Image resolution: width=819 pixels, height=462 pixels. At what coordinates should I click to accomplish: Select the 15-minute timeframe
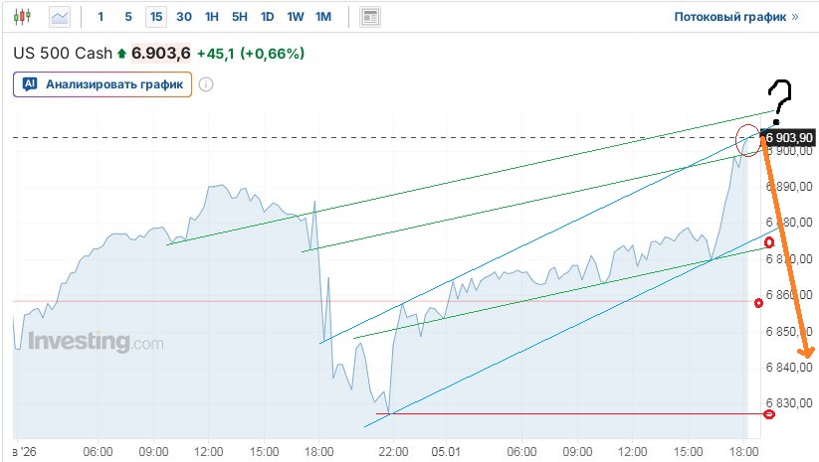click(x=156, y=17)
